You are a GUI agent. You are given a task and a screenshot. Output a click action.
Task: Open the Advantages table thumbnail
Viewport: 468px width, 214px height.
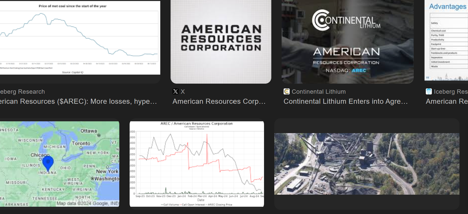tap(446, 40)
